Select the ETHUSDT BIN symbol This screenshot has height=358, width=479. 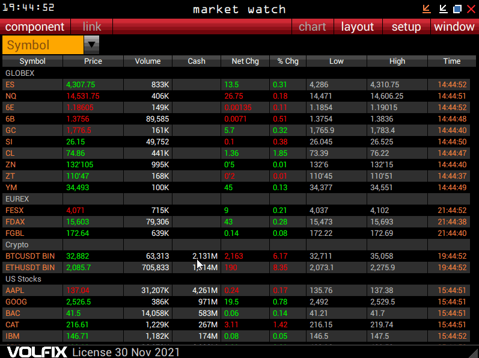[30, 268]
